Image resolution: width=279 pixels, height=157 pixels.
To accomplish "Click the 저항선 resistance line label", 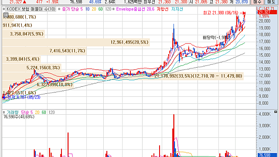I will point(163,9).
